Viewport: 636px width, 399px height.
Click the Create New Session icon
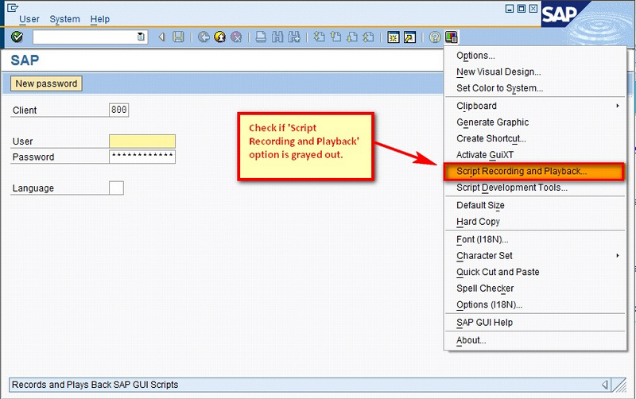pyautogui.click(x=393, y=37)
